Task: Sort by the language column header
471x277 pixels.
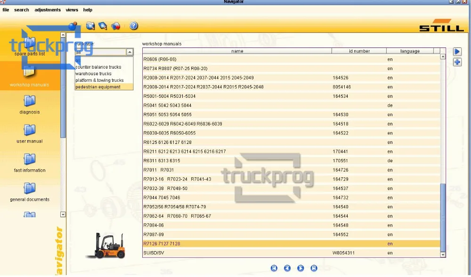Action: pyautogui.click(x=410, y=51)
